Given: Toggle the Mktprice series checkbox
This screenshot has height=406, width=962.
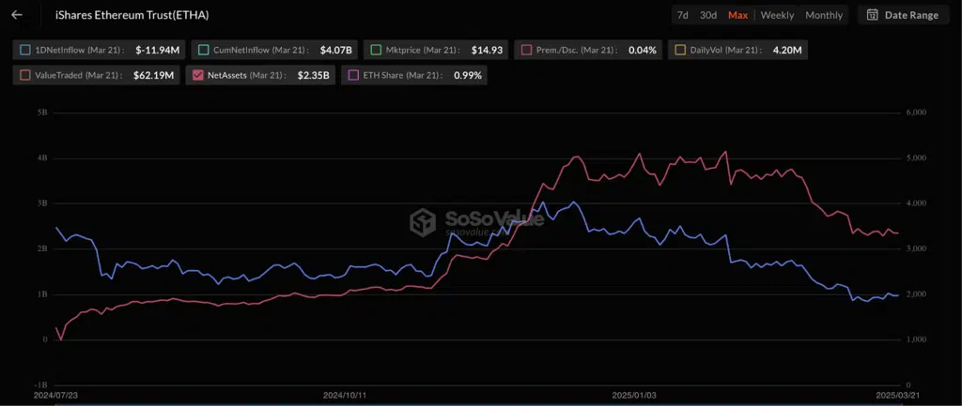Looking at the screenshot, I should point(376,51).
